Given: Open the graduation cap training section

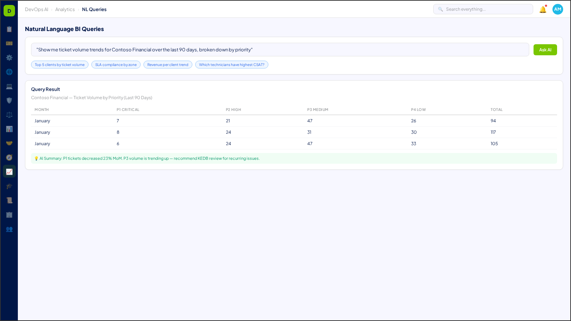Looking at the screenshot, I should coord(9,186).
